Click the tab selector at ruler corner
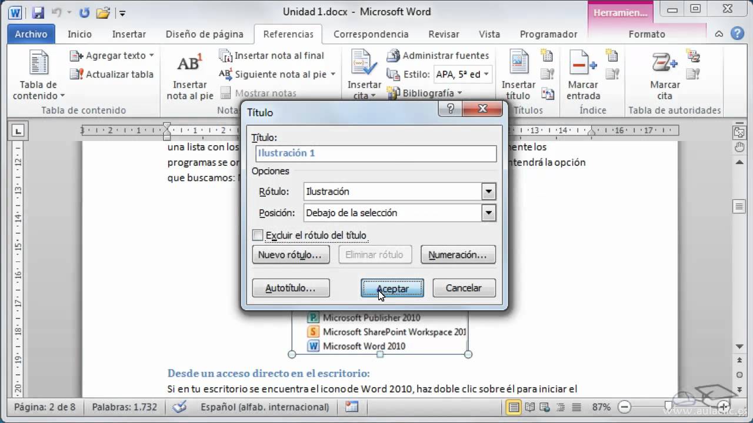The height and width of the screenshot is (423, 753). (18, 130)
